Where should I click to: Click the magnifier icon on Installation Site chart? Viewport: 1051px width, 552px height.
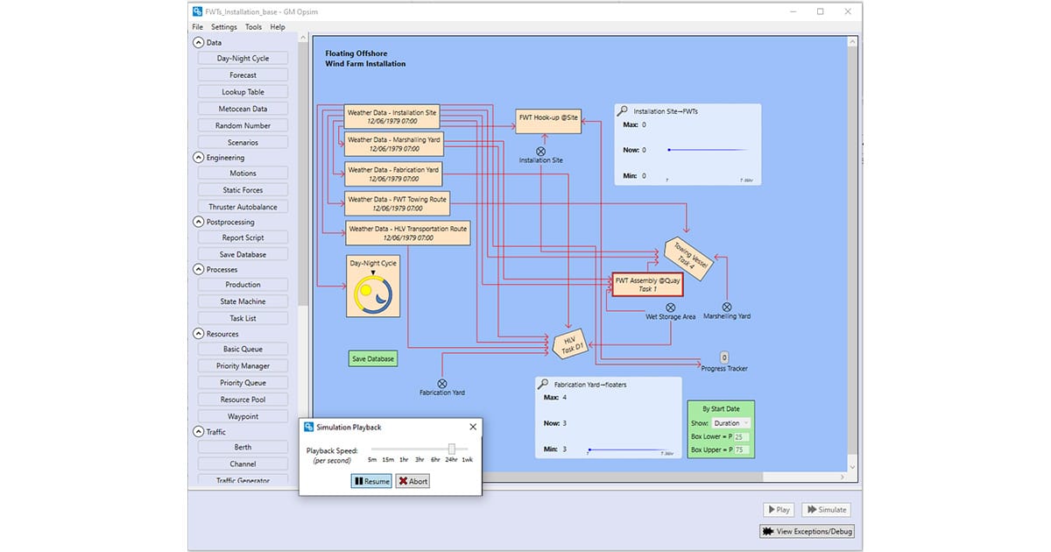[x=622, y=111]
